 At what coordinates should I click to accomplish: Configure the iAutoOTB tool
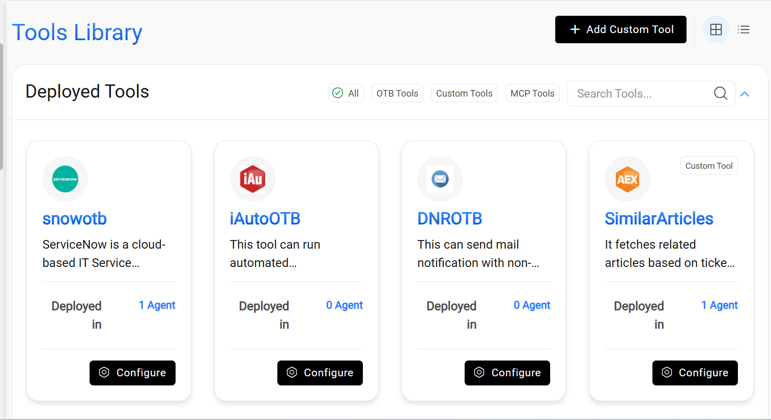click(x=320, y=373)
